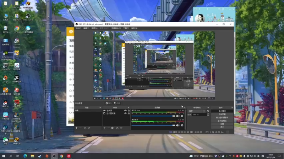Open the GeForce Experience desktop icon

5,55
